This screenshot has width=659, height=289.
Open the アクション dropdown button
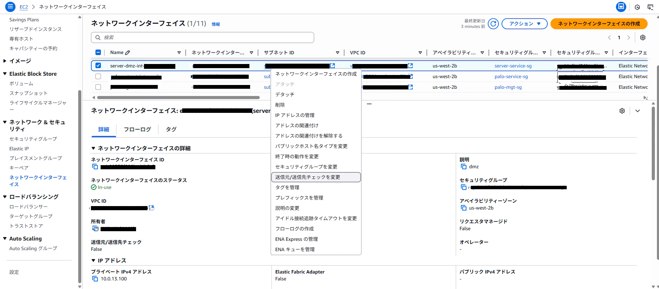(x=524, y=24)
